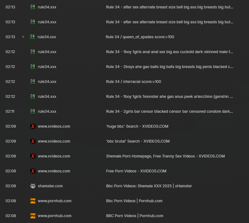Click 'www.xvideos.com' domain beside "'bbc brutal' Search"

(x=54, y=141)
